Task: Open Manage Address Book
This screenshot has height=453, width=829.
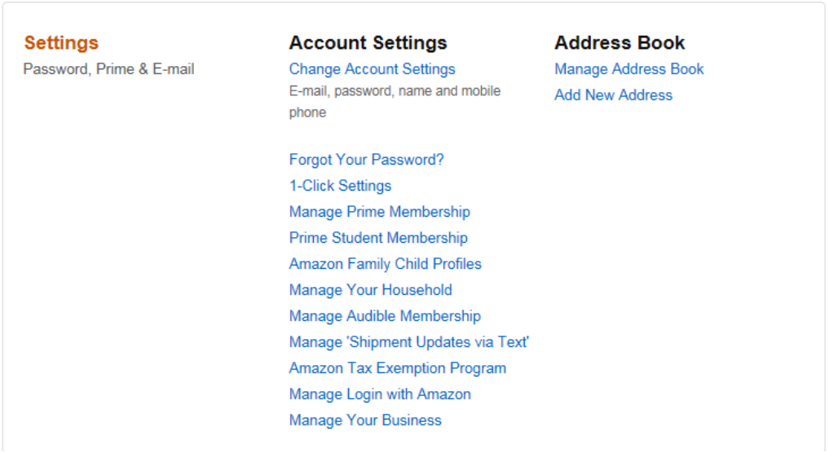Action: pyautogui.click(x=628, y=69)
